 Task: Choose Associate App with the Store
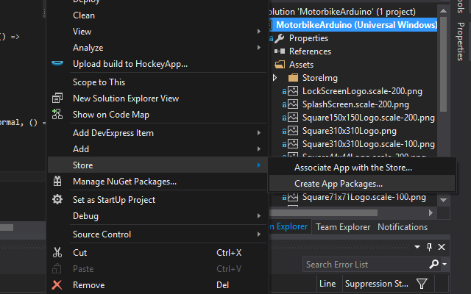click(x=353, y=168)
